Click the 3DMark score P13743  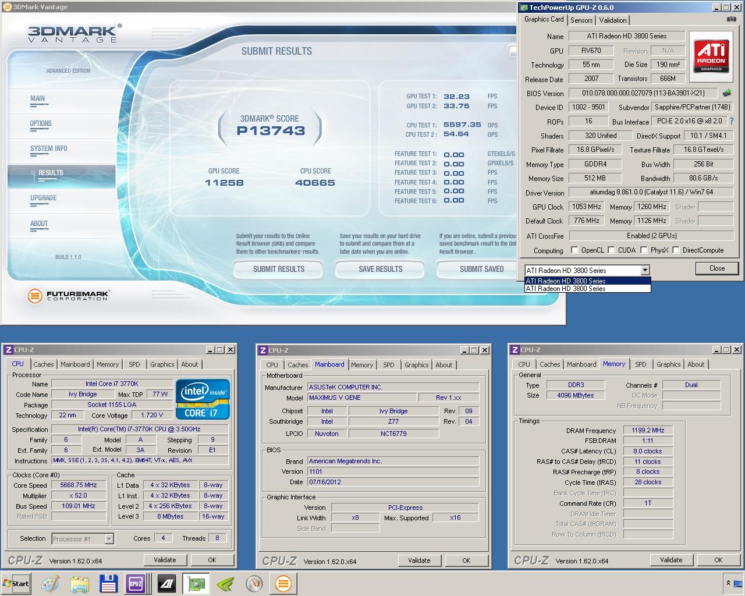(271, 130)
